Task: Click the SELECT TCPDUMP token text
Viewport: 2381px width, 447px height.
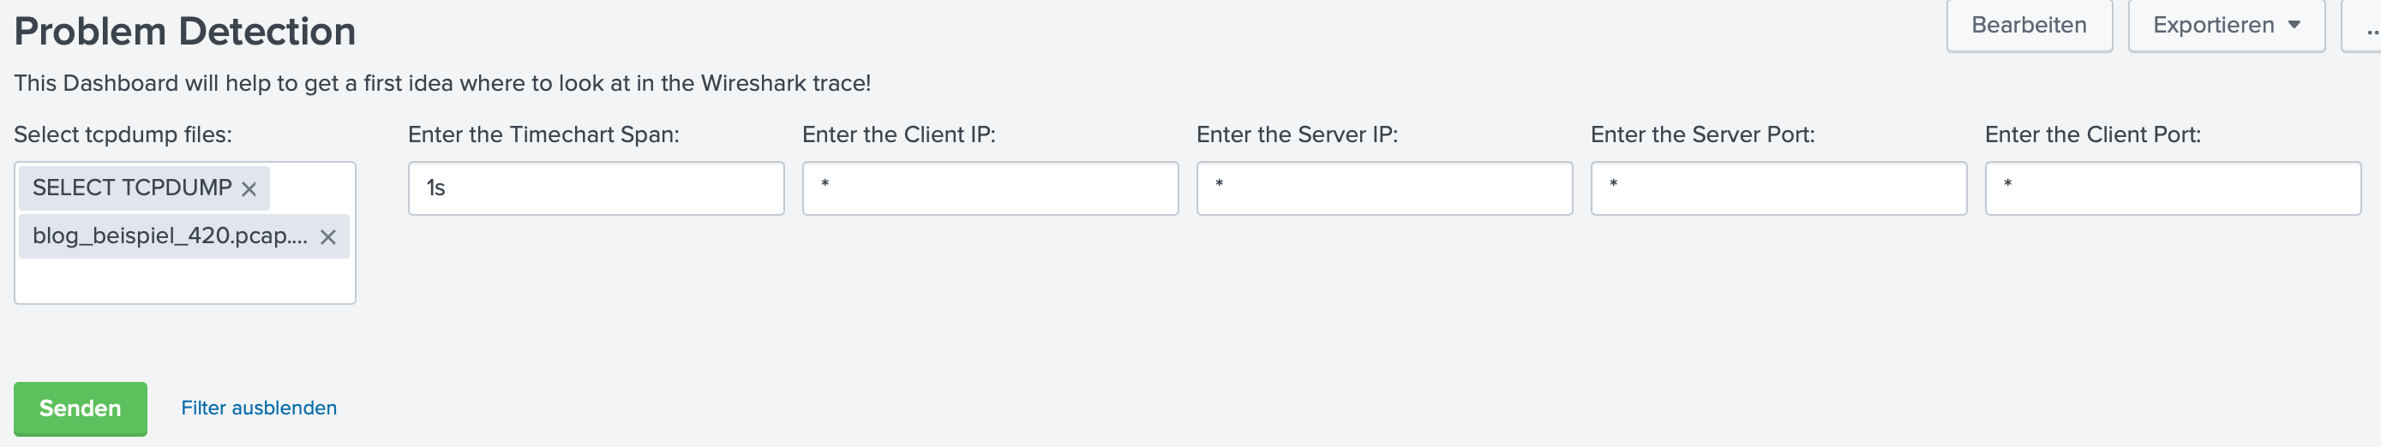Action: (132, 188)
